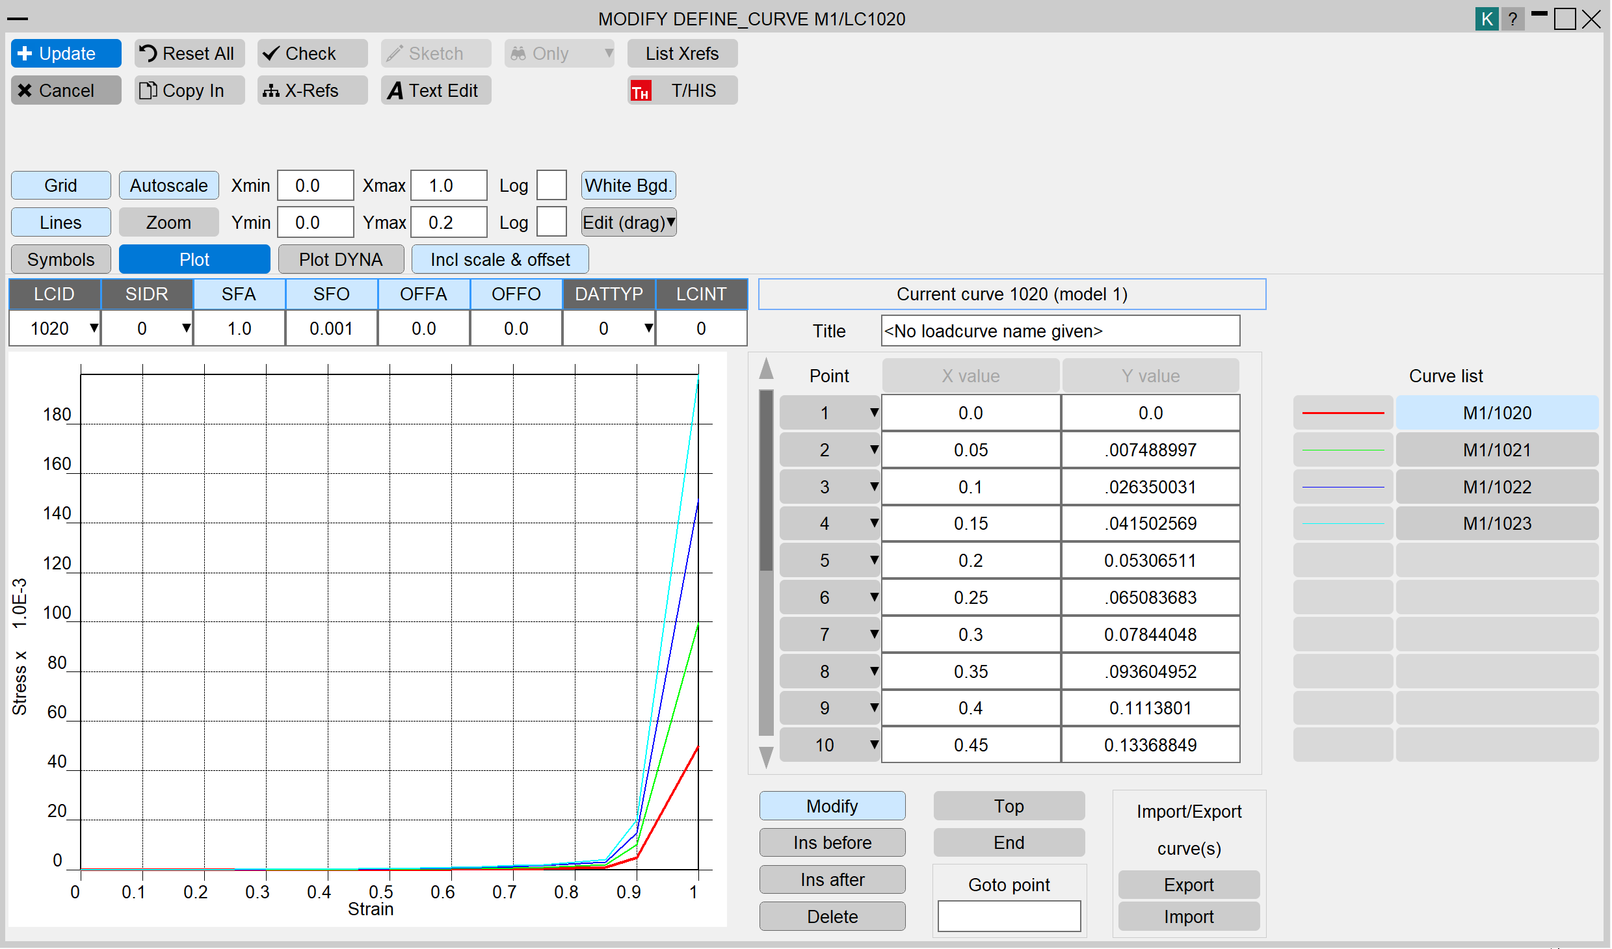Viewport: 1612px width, 949px height.
Task: Select curve M1/1020 in Curve list
Action: [1497, 413]
